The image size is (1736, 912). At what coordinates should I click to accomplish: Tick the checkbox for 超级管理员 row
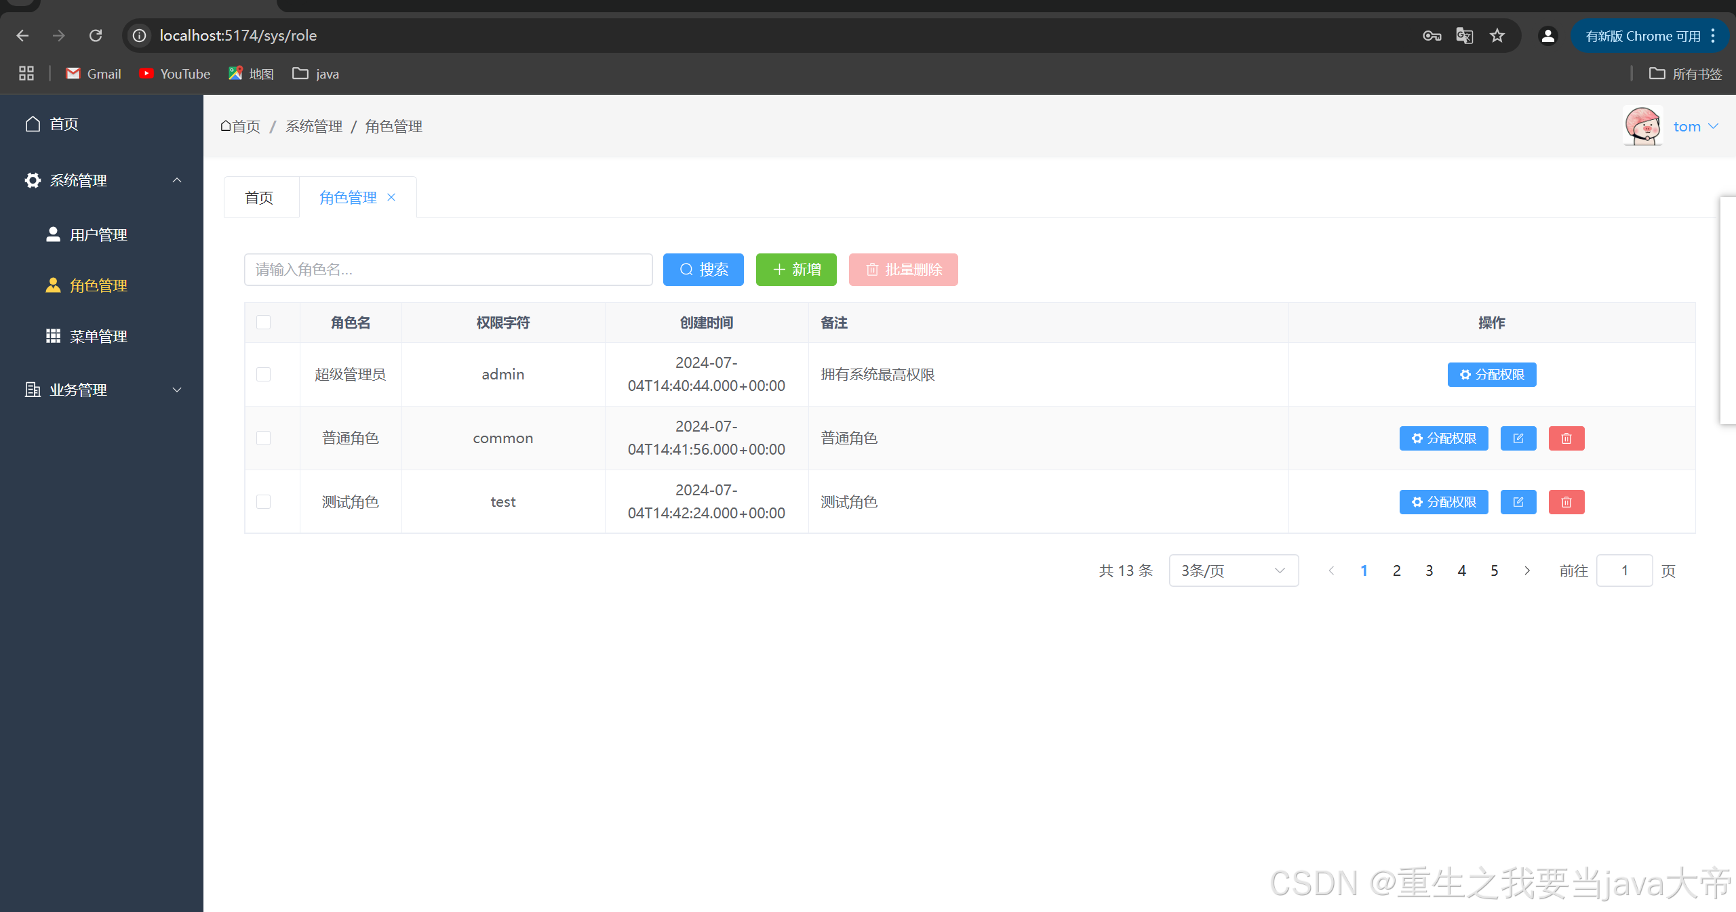point(264,375)
